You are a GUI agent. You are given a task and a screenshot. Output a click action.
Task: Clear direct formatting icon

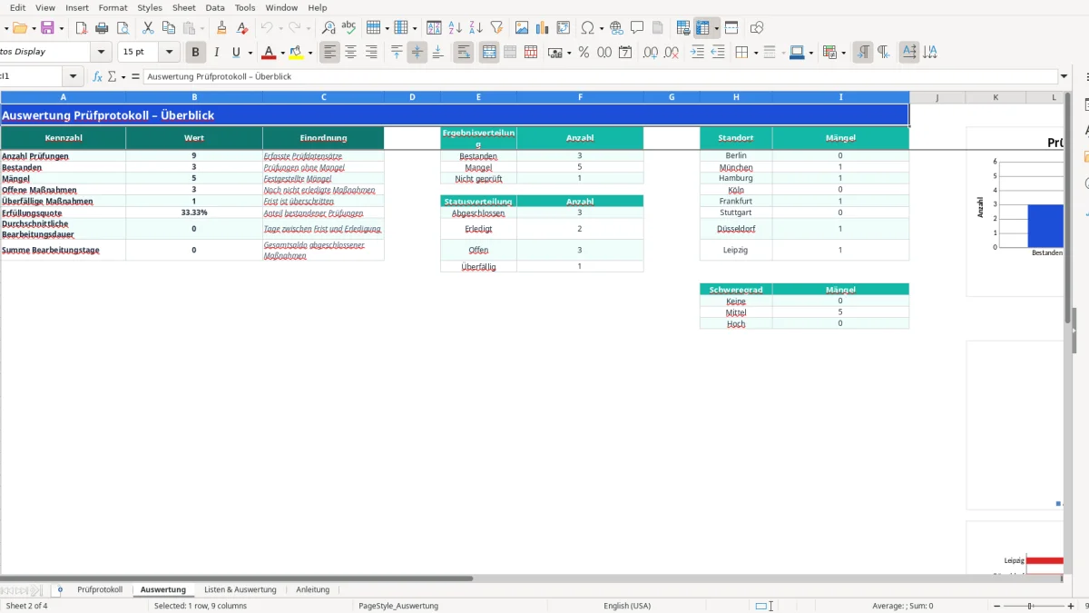coord(242,28)
